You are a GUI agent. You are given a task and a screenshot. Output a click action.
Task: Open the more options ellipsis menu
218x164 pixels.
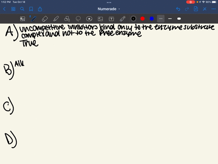click(x=213, y=9)
